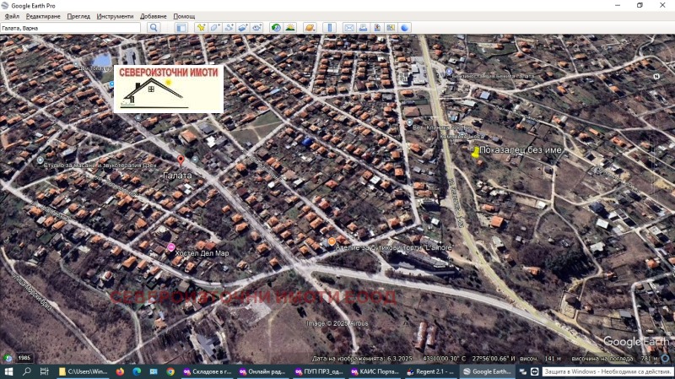Image resolution: width=675 pixels, height=379 pixels.
Task: Click the search field containing Галата, Варна
Action: 71,28
